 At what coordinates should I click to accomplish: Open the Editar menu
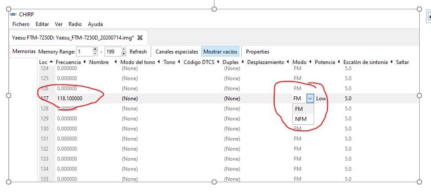click(42, 24)
